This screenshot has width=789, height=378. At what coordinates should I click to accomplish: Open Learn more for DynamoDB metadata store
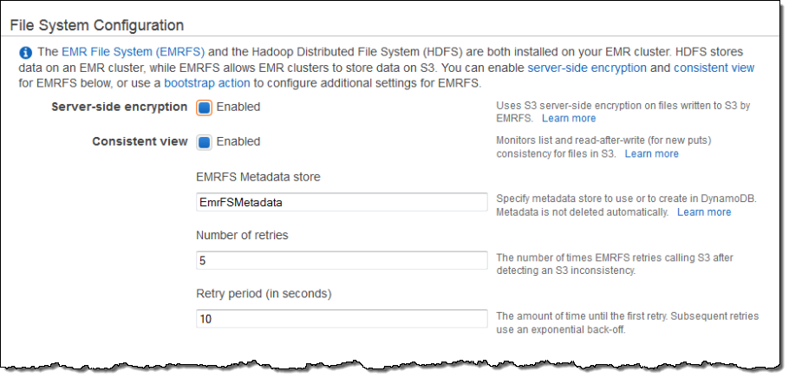click(703, 212)
